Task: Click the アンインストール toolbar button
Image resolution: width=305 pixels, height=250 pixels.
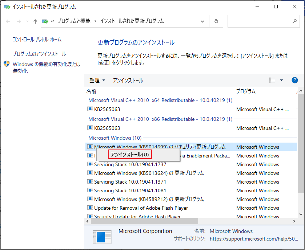Action: pyautogui.click(x=128, y=80)
